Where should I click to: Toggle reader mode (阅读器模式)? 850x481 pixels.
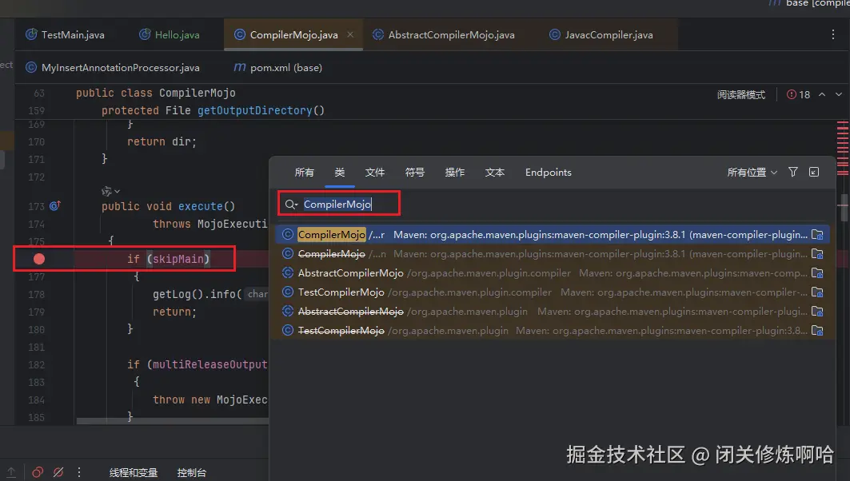pyautogui.click(x=741, y=95)
